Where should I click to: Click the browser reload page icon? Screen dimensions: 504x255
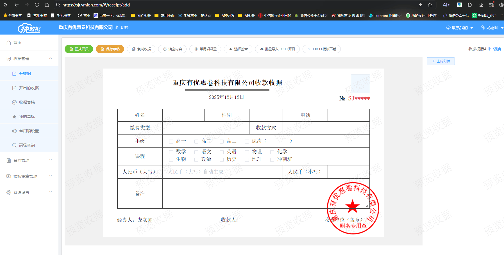(x=37, y=5)
